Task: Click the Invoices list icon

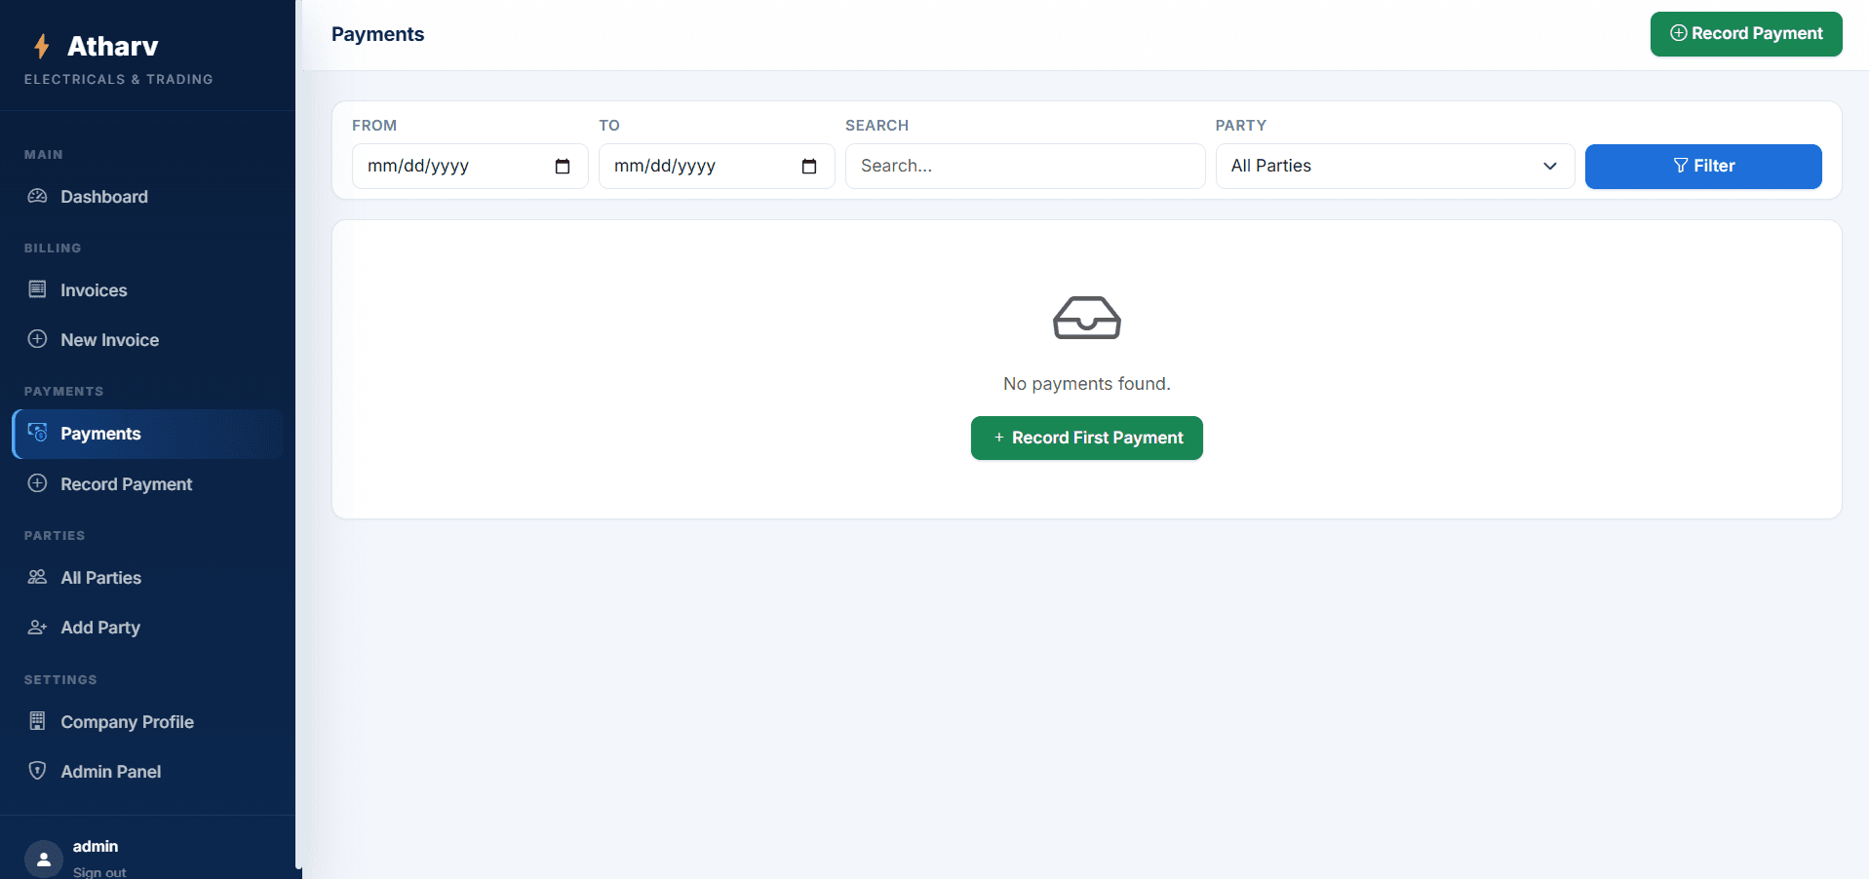Action: (x=37, y=289)
